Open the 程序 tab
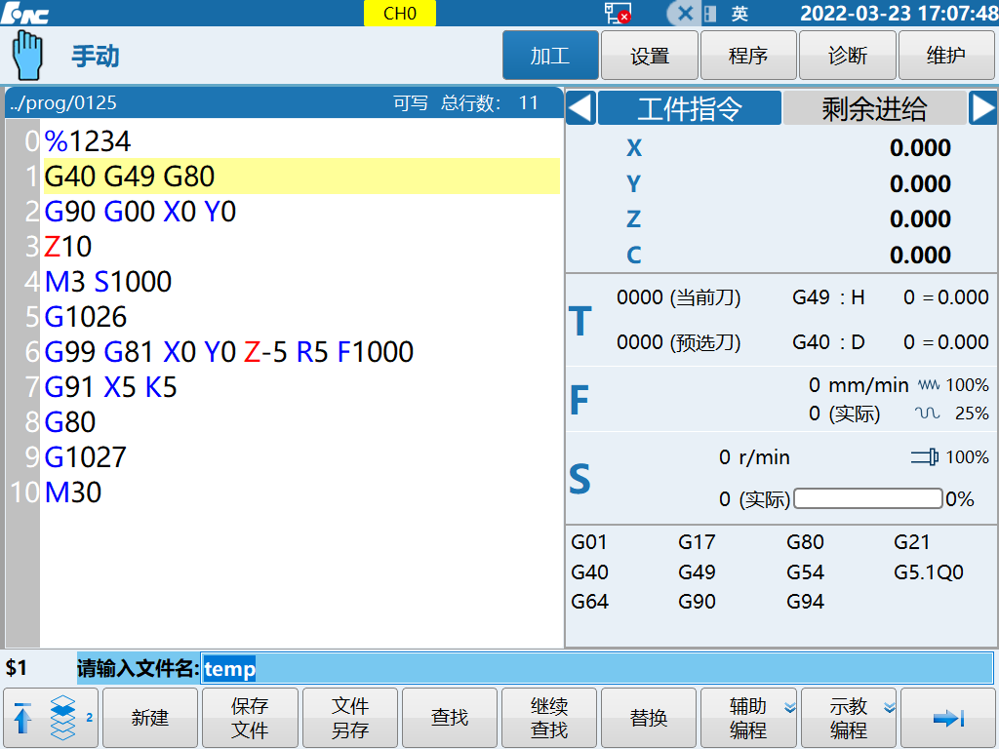The width and height of the screenshot is (999, 749). point(748,56)
